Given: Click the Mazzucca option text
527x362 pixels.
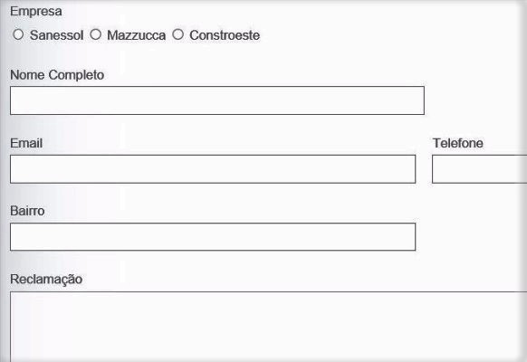Looking at the screenshot, I should (136, 35).
